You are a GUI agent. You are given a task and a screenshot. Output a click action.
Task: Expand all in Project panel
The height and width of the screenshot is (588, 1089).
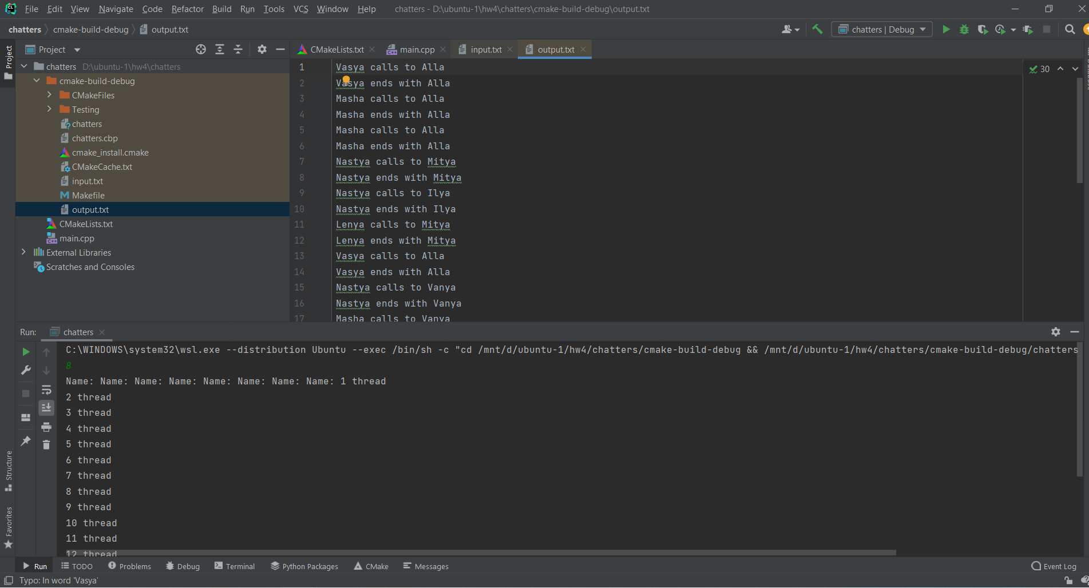point(220,50)
